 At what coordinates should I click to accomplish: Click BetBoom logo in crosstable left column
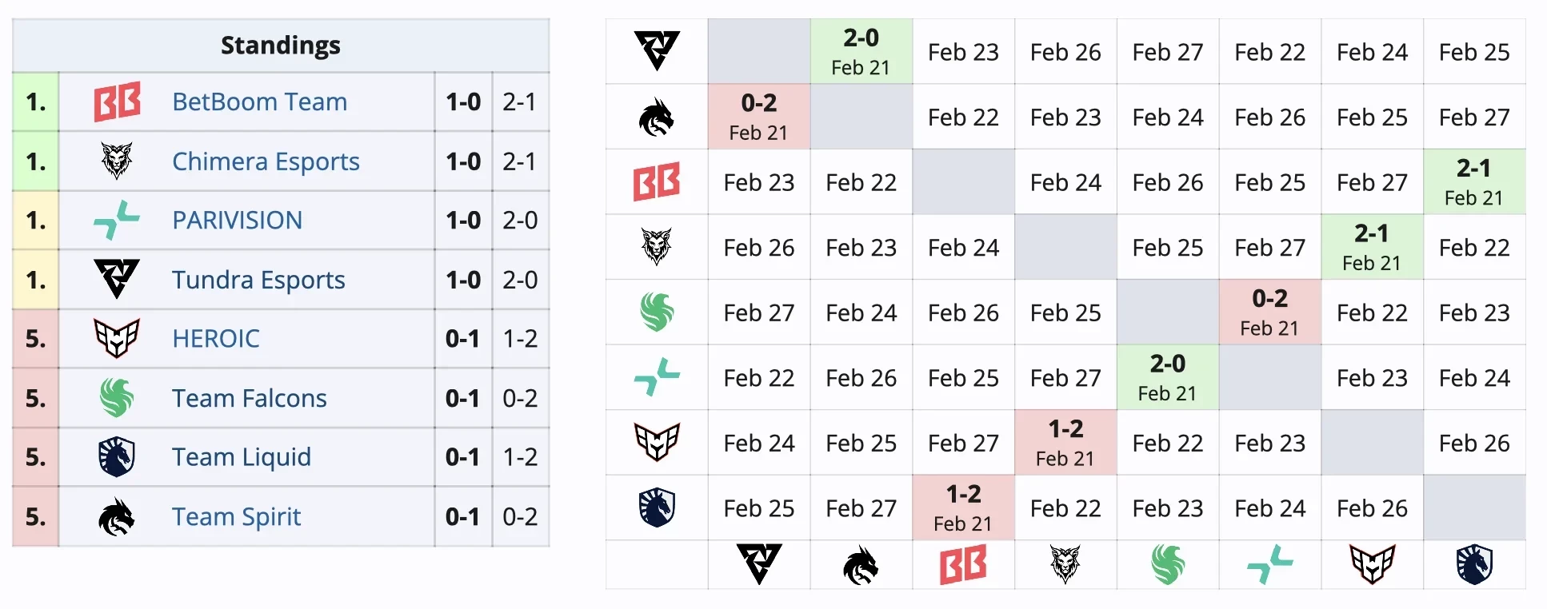pos(656,182)
